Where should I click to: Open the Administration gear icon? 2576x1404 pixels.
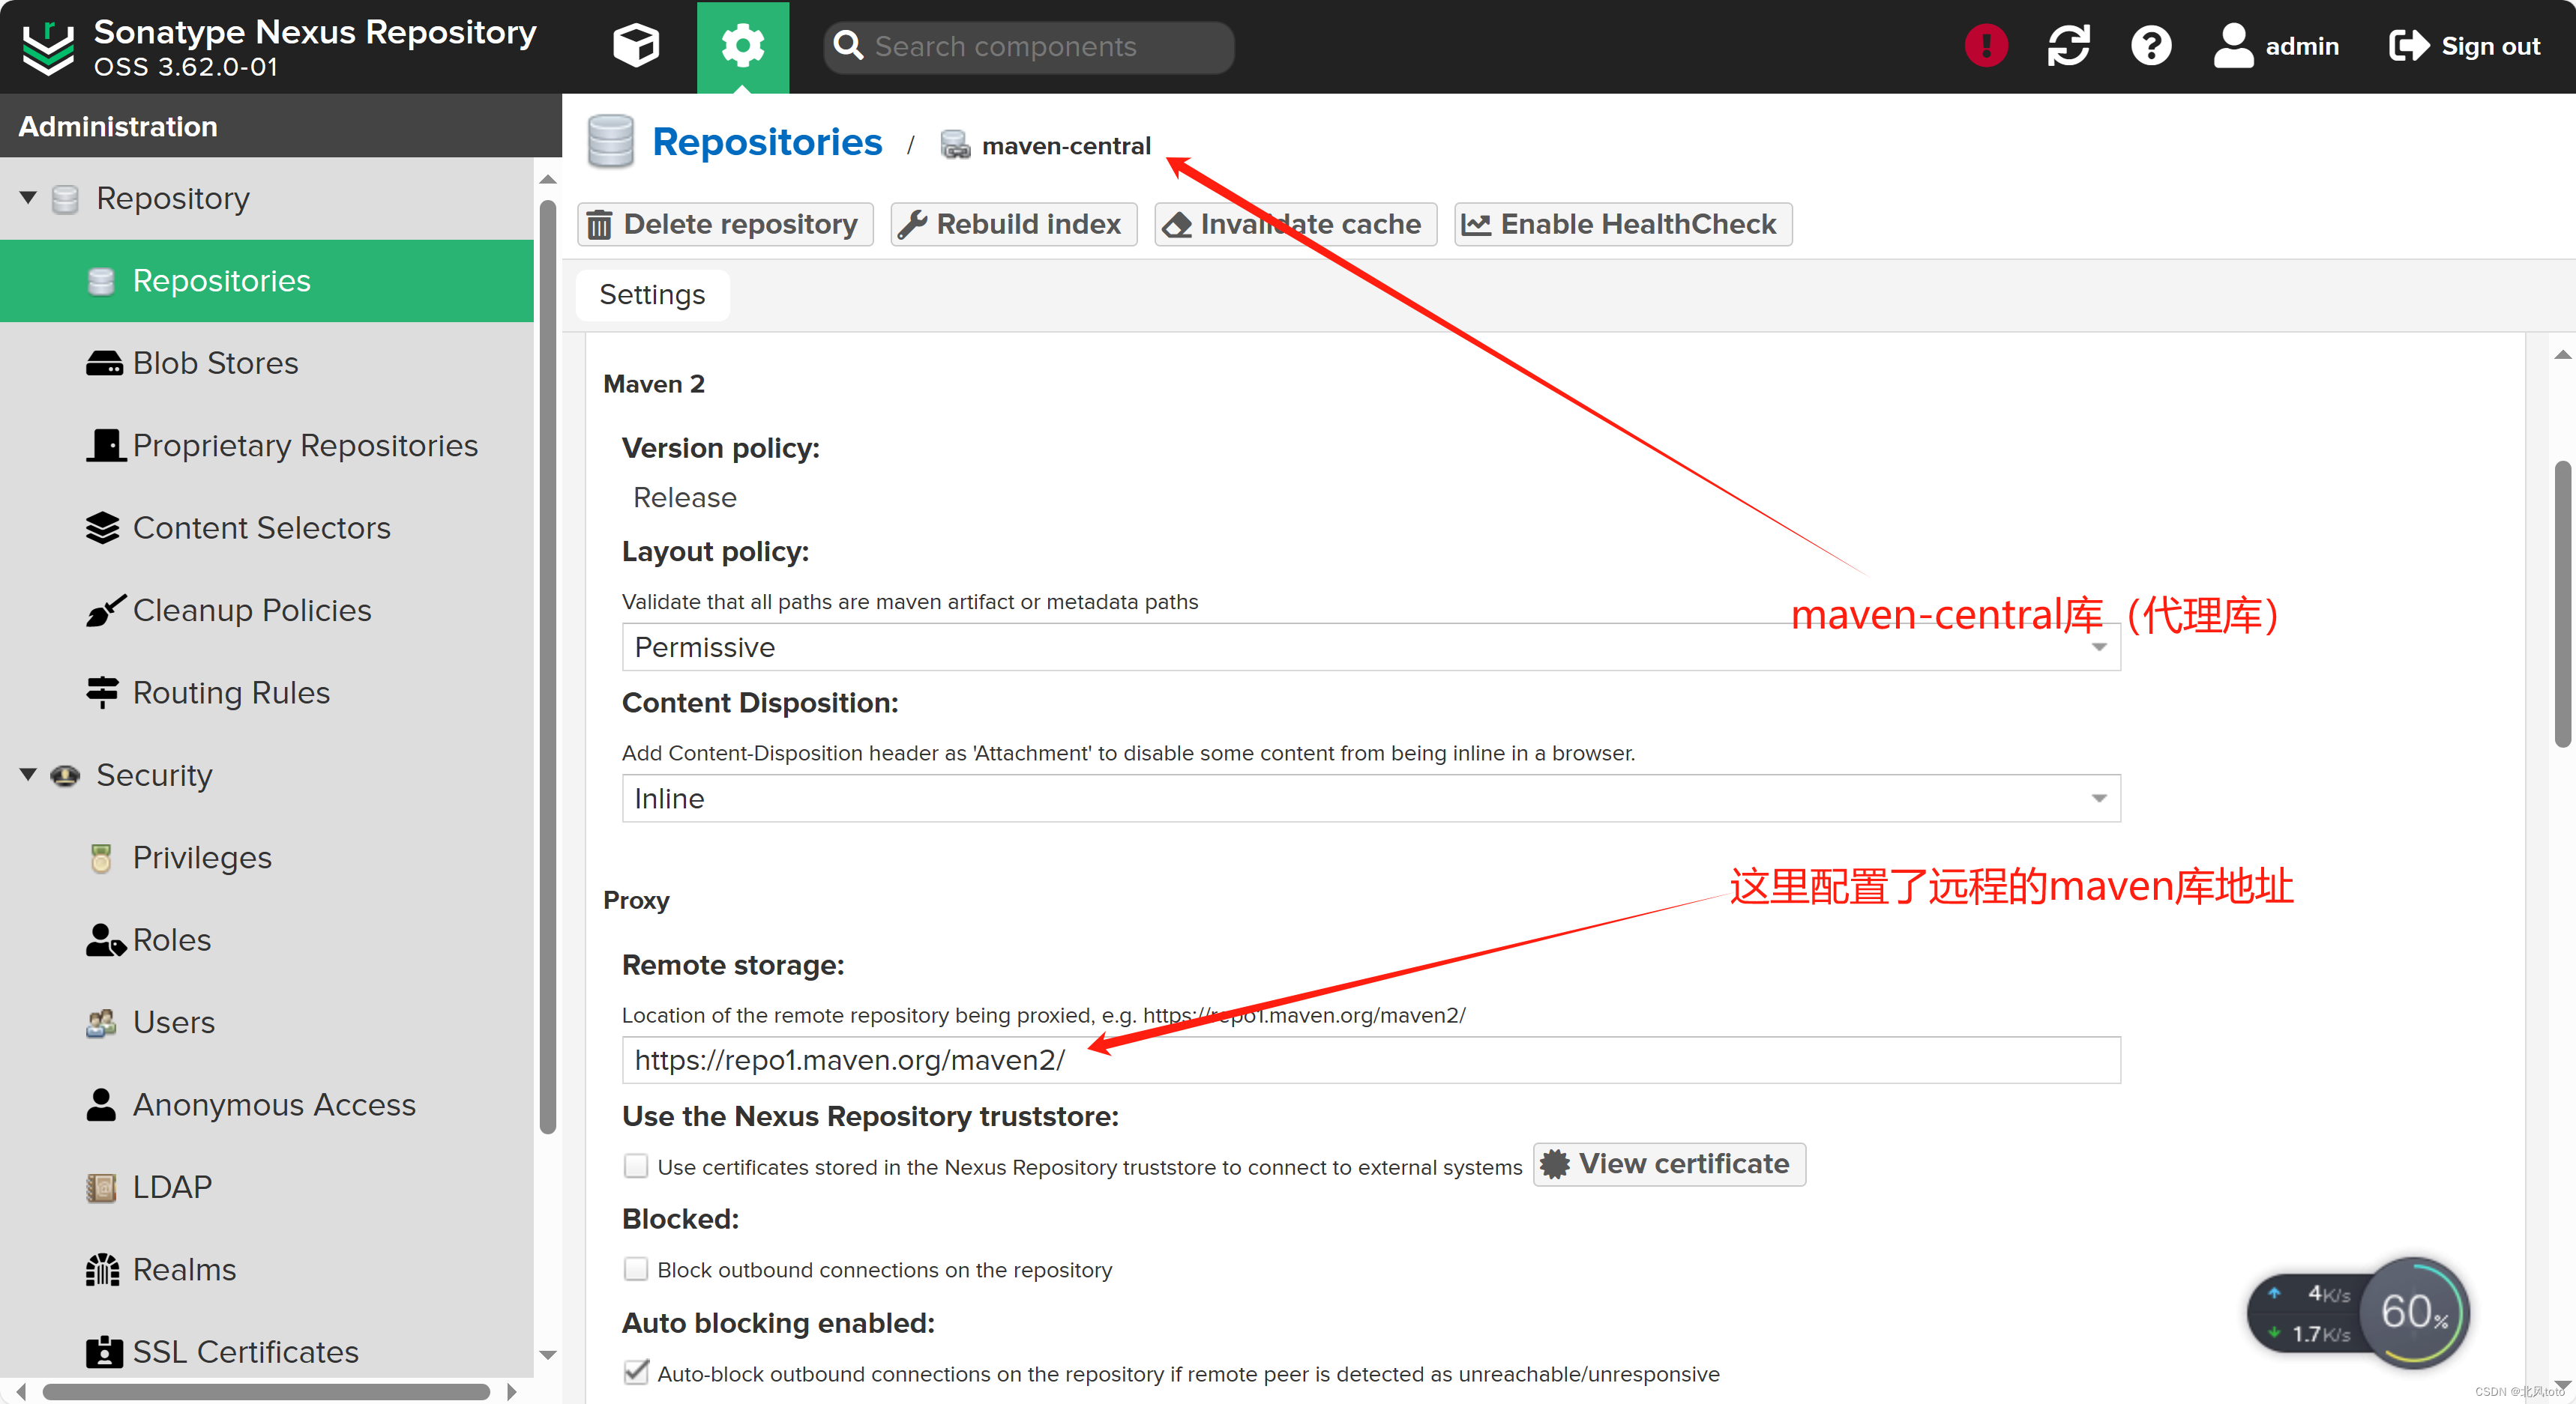tap(742, 46)
